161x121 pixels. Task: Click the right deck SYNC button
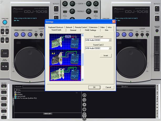pyautogui.click(x=157, y=18)
